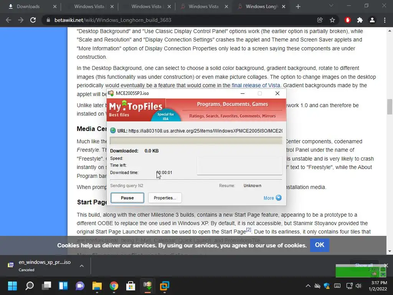
Task: Click the OneDrive tray icon
Action: click(317, 286)
